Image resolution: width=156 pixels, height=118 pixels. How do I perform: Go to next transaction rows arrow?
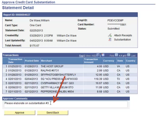point(129,55)
